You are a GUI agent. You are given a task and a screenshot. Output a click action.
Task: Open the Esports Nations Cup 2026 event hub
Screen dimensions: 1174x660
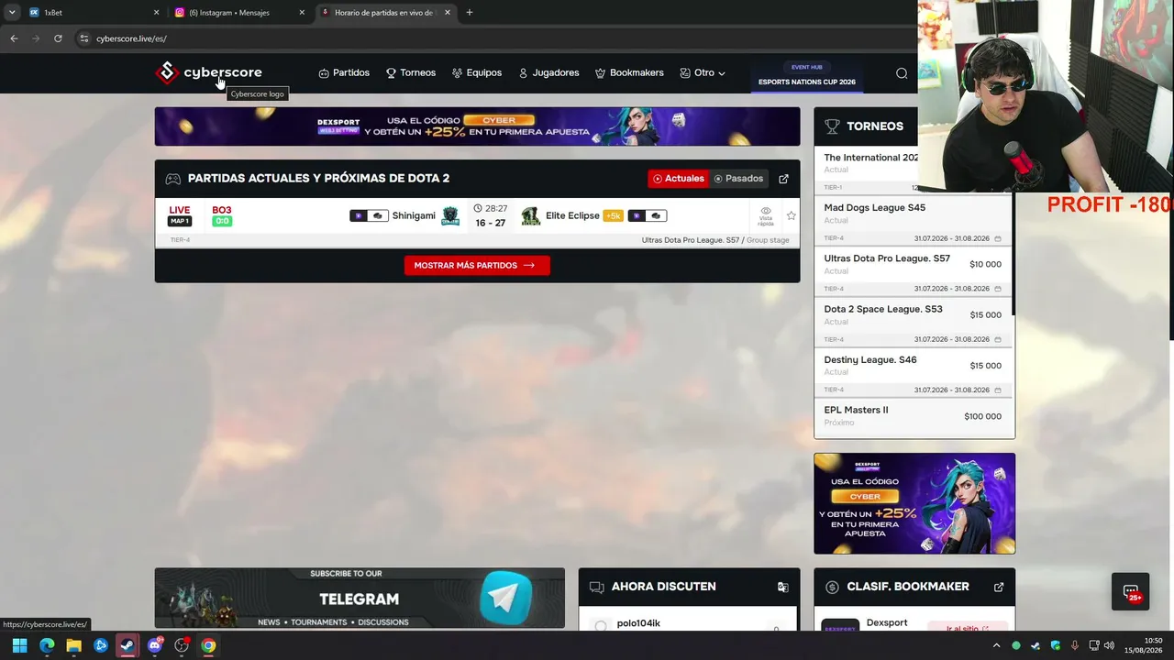[x=807, y=75]
